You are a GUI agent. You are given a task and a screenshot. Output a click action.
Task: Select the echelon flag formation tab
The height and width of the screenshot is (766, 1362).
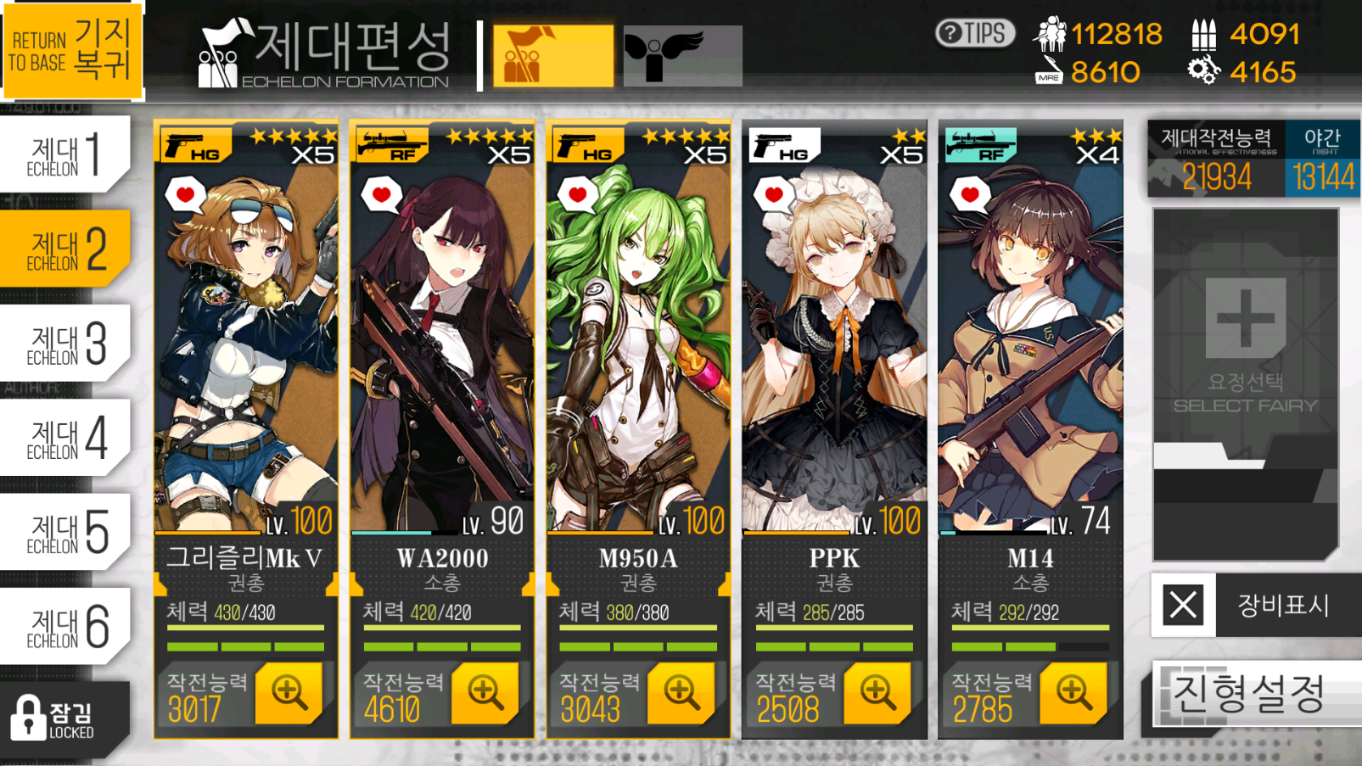click(553, 56)
